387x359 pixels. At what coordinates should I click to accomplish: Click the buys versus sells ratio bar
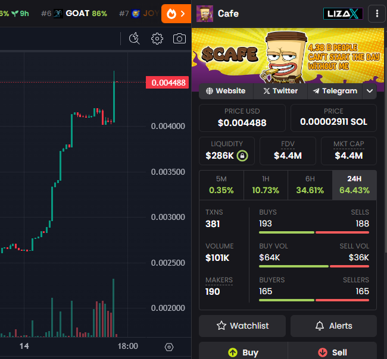[x=314, y=232]
